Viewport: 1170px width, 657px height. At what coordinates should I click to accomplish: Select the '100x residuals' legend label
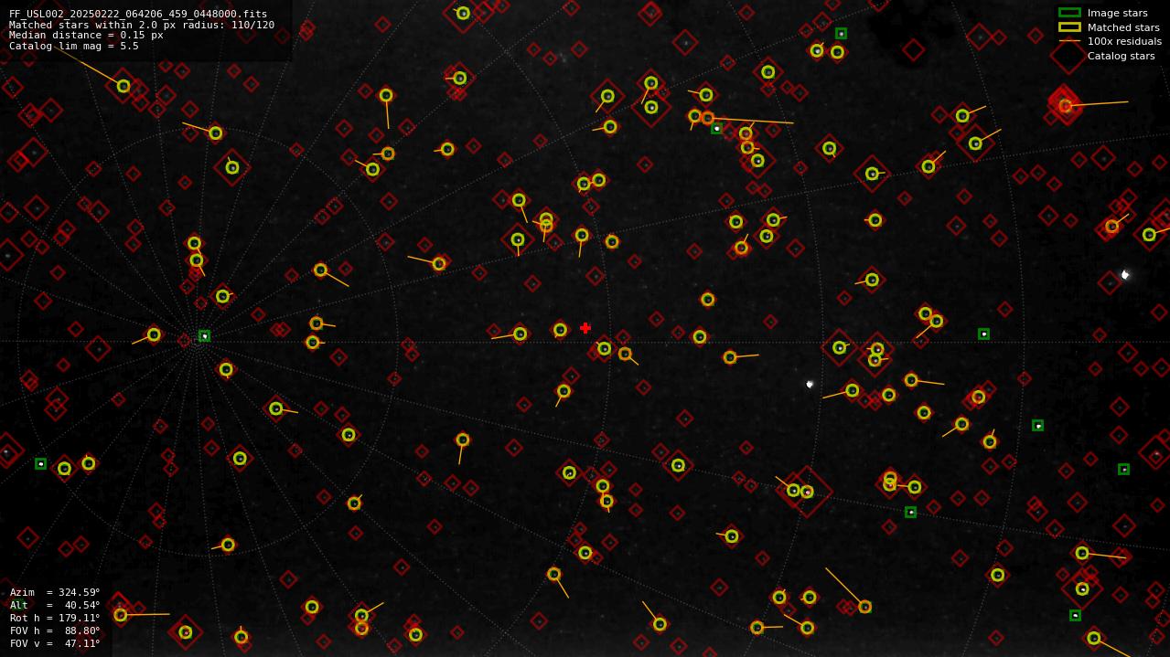pyautogui.click(x=1124, y=41)
